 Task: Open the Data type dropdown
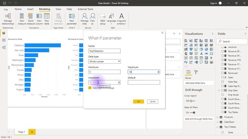104,61
